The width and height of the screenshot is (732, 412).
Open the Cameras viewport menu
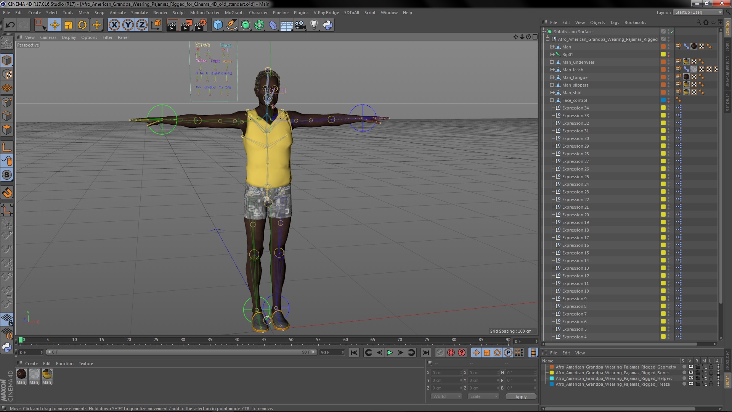tap(48, 37)
